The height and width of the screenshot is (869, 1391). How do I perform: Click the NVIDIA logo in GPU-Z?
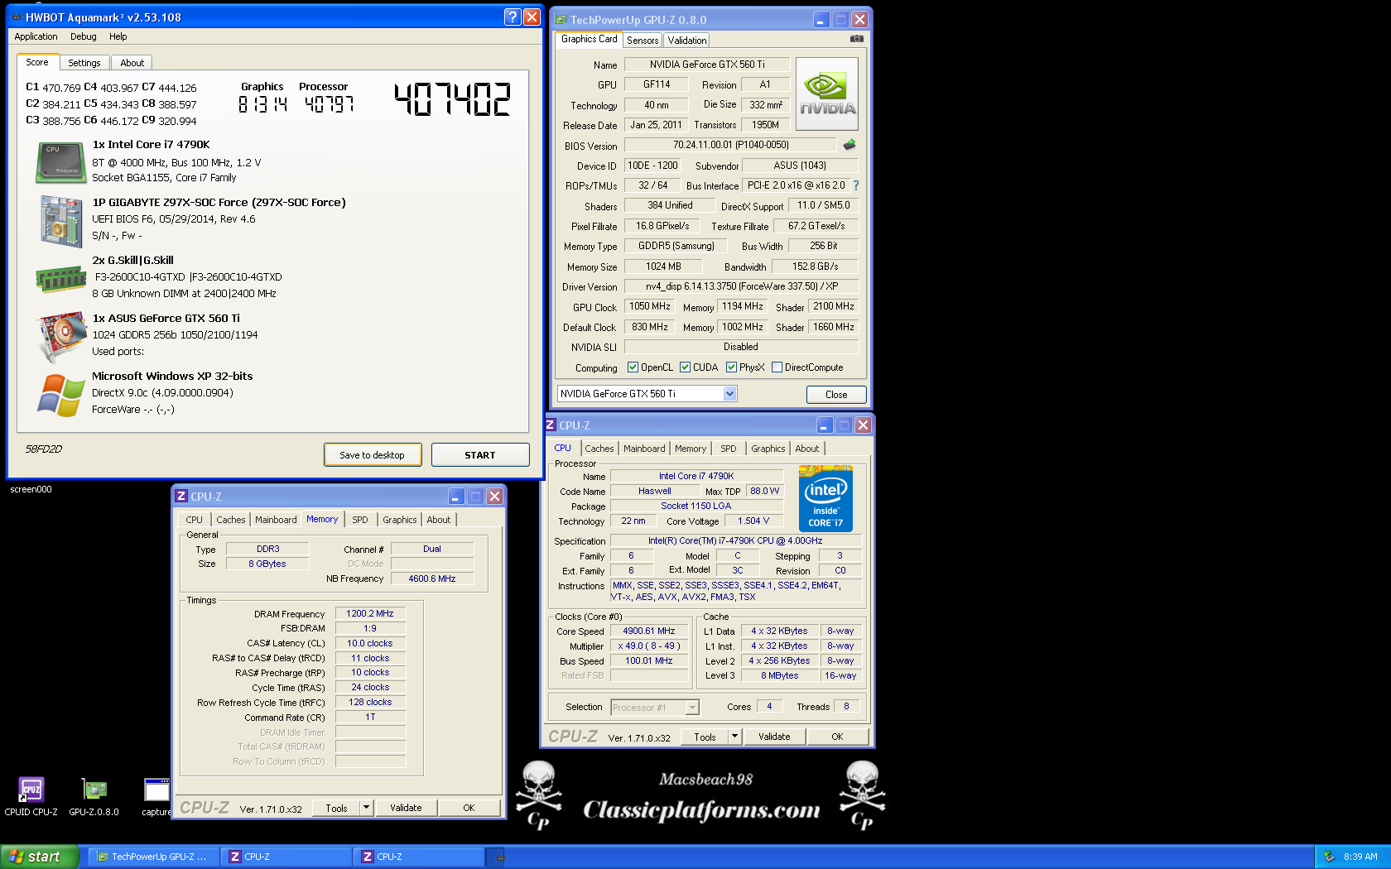click(x=826, y=94)
